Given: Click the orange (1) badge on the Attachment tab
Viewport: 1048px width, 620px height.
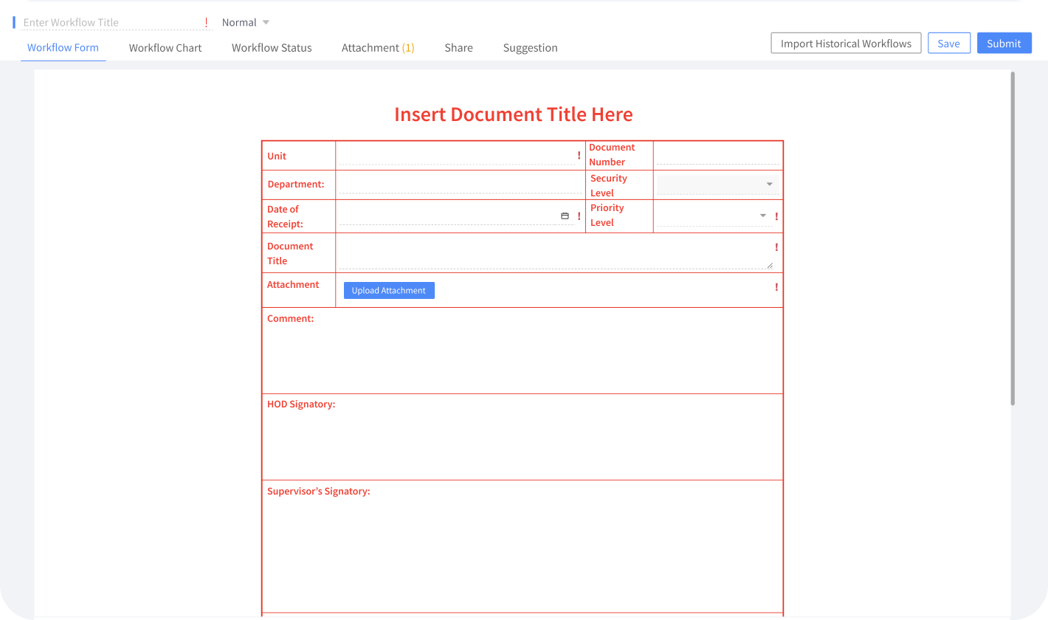Looking at the screenshot, I should (408, 47).
